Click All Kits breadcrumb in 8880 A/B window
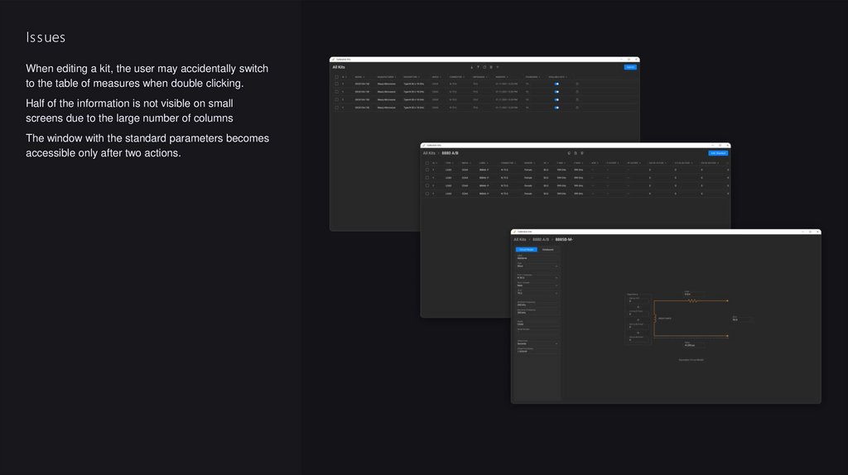The width and height of the screenshot is (848, 475). pyautogui.click(x=429, y=153)
